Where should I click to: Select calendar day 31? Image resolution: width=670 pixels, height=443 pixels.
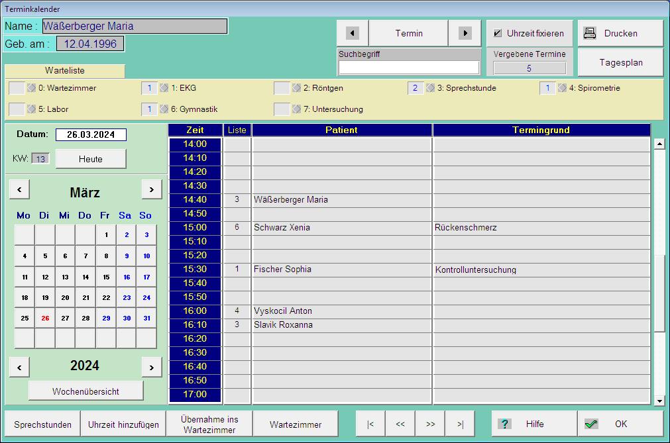pos(146,319)
